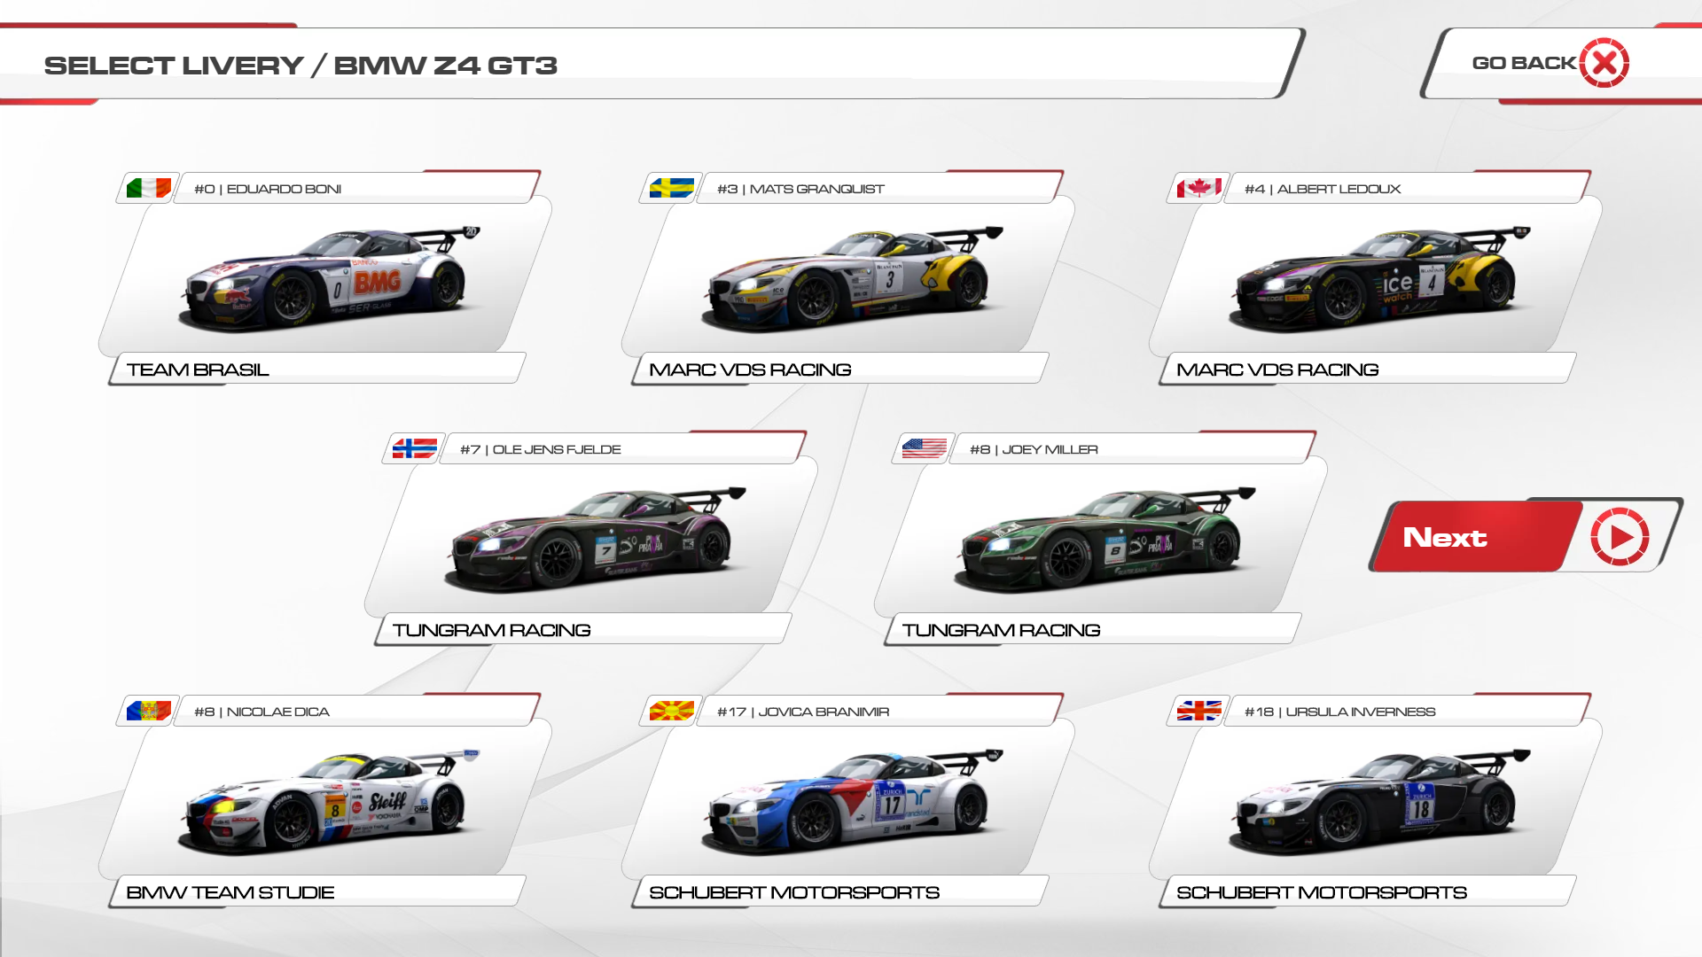Select the green #8 Tungram Racing car
The height and width of the screenshot is (957, 1702).
[1104, 539]
